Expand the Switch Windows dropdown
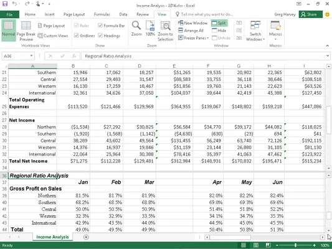The width and height of the screenshot is (332, 249). [263, 39]
